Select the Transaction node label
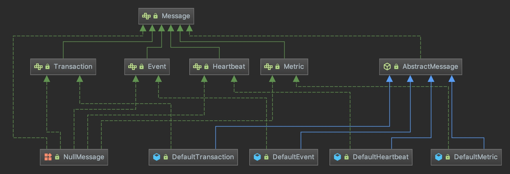Image resolution: width=510 pixels, height=174 pixels. click(73, 67)
